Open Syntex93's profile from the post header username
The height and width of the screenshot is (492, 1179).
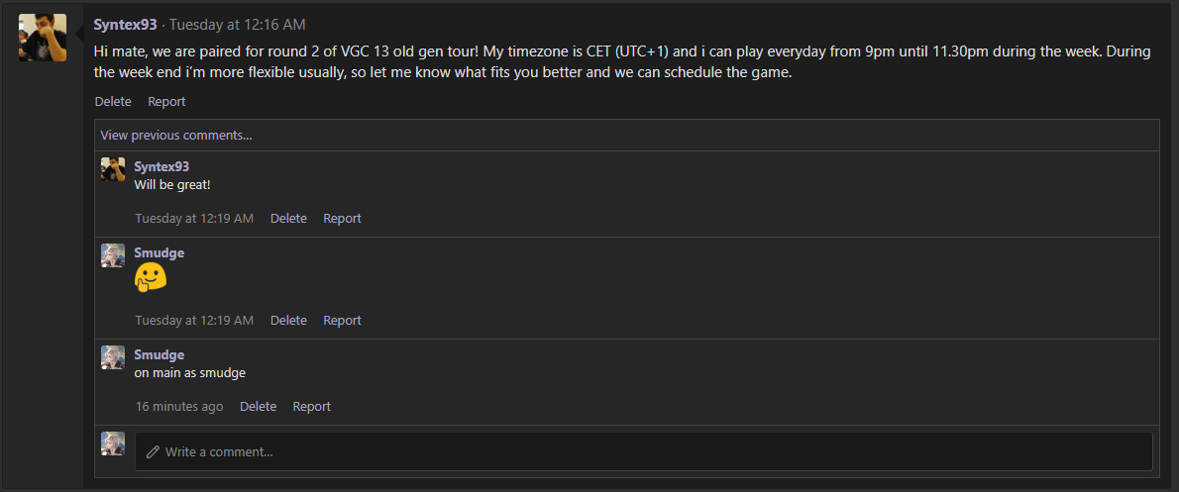coord(125,25)
